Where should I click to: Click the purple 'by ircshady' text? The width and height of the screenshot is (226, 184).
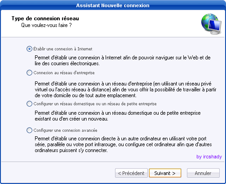(209, 157)
